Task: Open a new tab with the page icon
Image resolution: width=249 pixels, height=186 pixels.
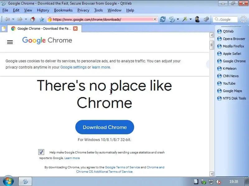Action: tap(3, 29)
